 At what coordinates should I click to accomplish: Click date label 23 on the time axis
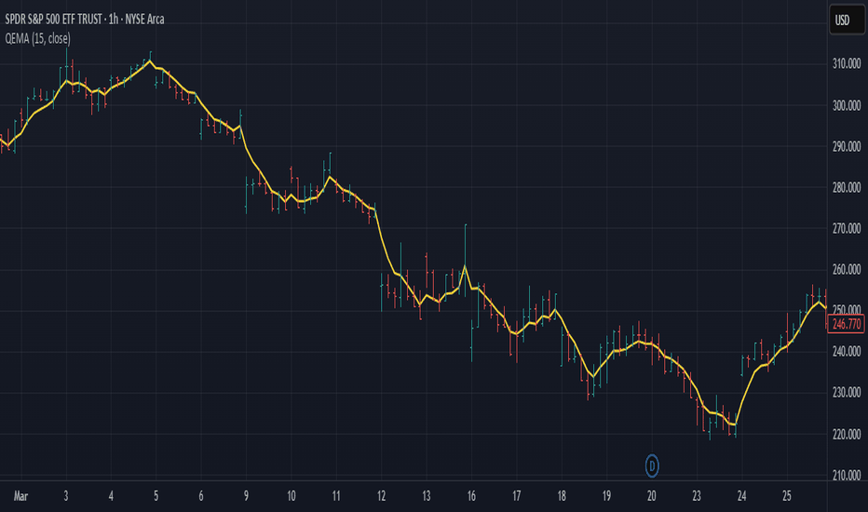pyautogui.click(x=697, y=496)
